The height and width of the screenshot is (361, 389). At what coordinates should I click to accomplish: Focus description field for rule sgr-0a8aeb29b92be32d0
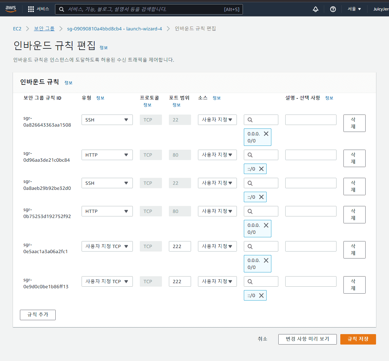click(311, 183)
